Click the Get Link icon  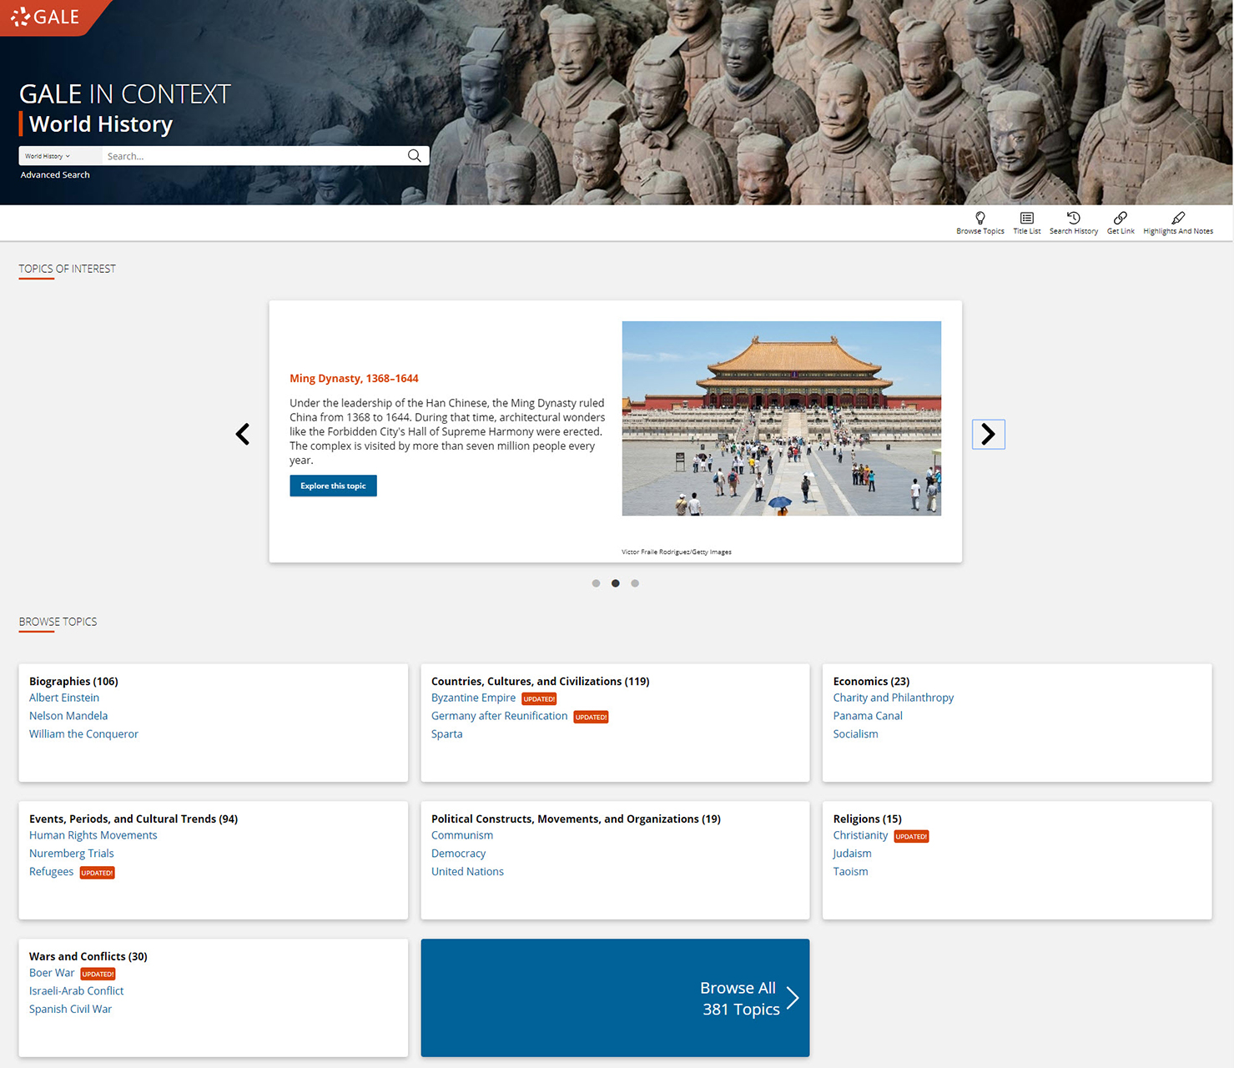pyautogui.click(x=1121, y=218)
